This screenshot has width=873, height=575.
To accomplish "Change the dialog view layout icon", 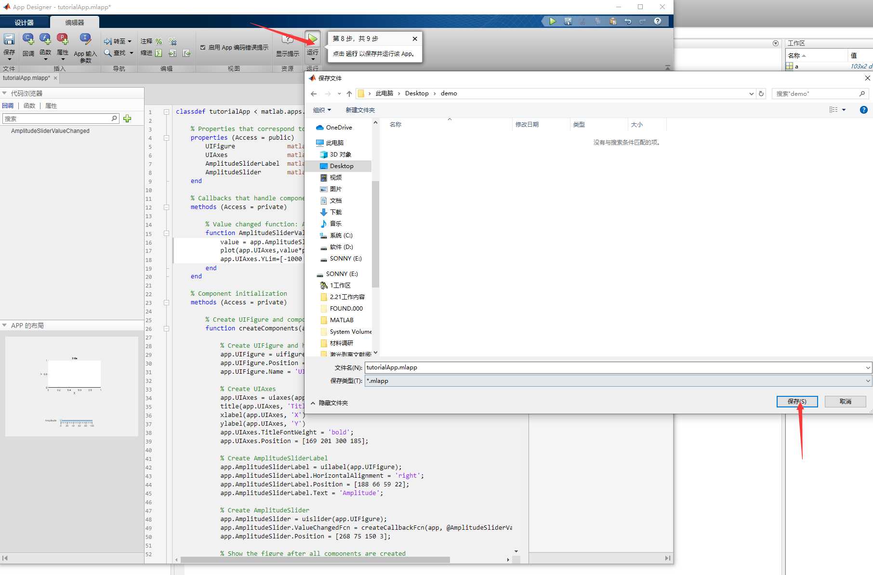I will [x=833, y=110].
